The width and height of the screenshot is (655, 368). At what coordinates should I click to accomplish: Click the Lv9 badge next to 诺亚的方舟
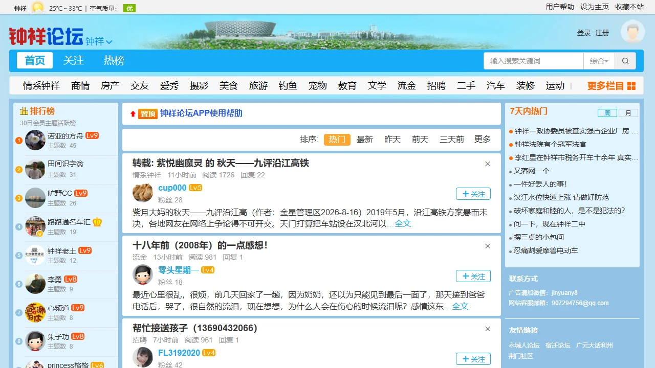[92, 135]
